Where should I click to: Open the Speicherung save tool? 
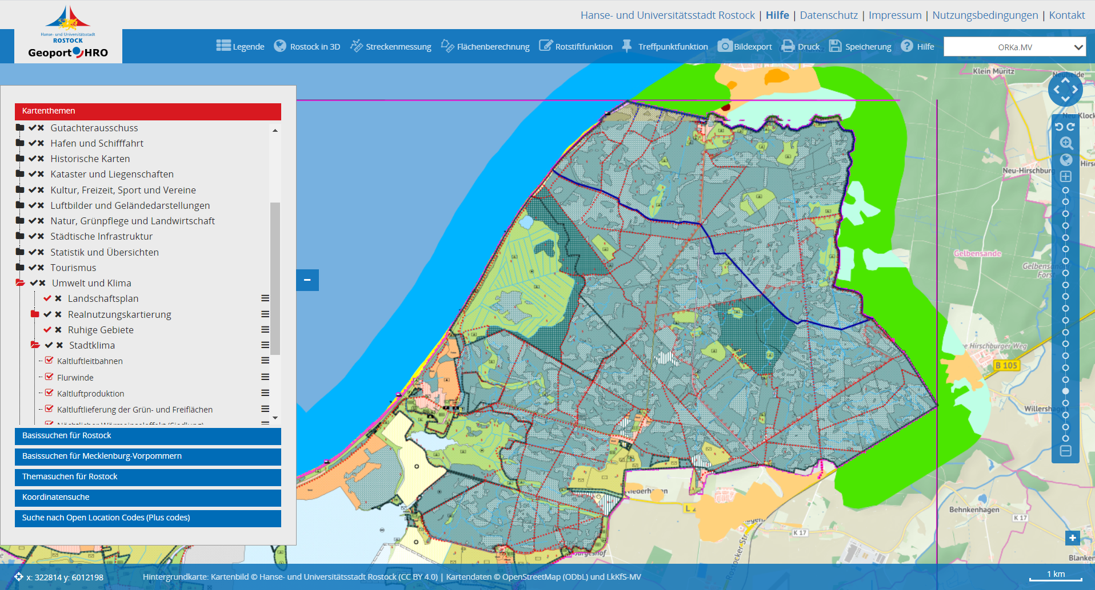(x=860, y=46)
